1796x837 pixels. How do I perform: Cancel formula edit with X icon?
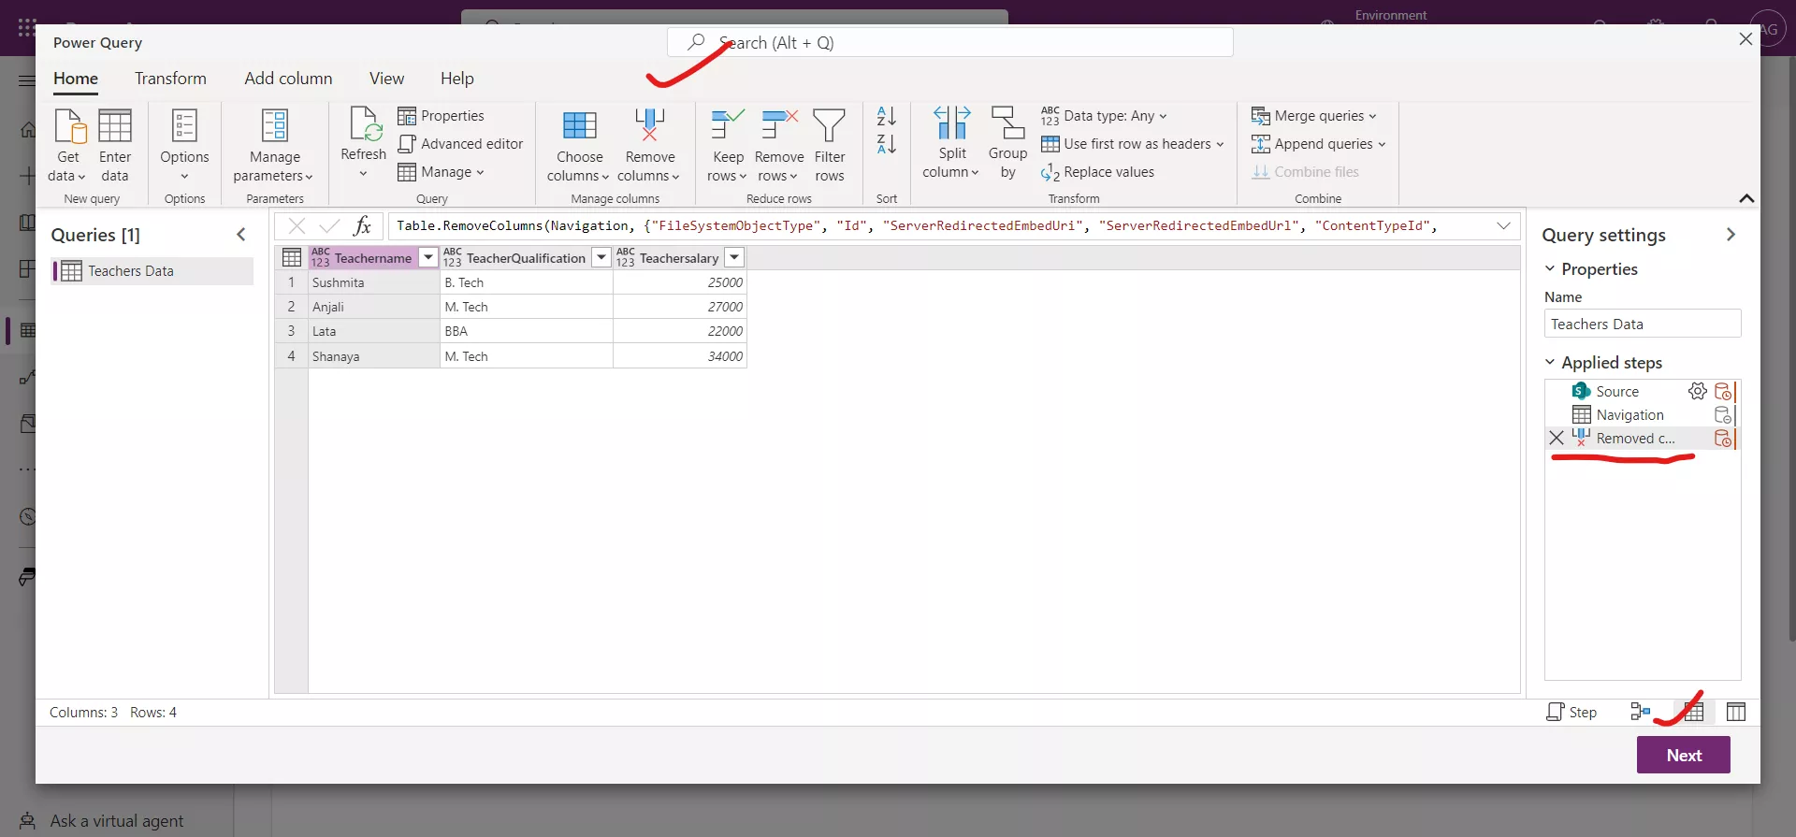point(297,225)
